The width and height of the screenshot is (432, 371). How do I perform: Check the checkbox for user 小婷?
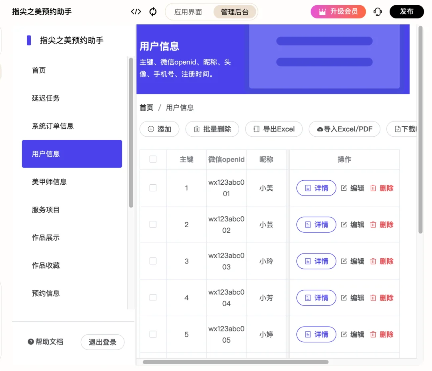click(153, 334)
